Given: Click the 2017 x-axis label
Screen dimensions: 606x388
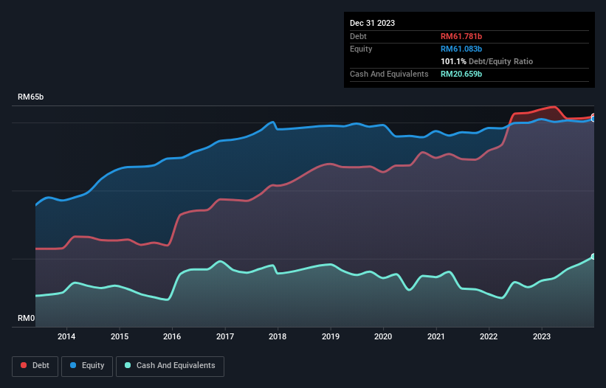Looking at the screenshot, I should pos(225,336).
